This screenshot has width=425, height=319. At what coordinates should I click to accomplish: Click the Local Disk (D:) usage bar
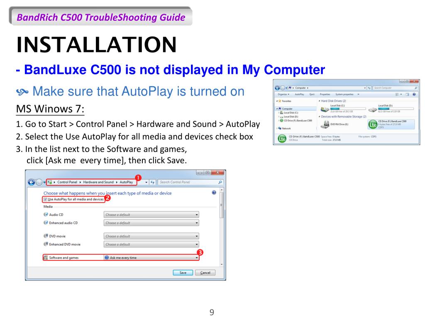pos(396,108)
